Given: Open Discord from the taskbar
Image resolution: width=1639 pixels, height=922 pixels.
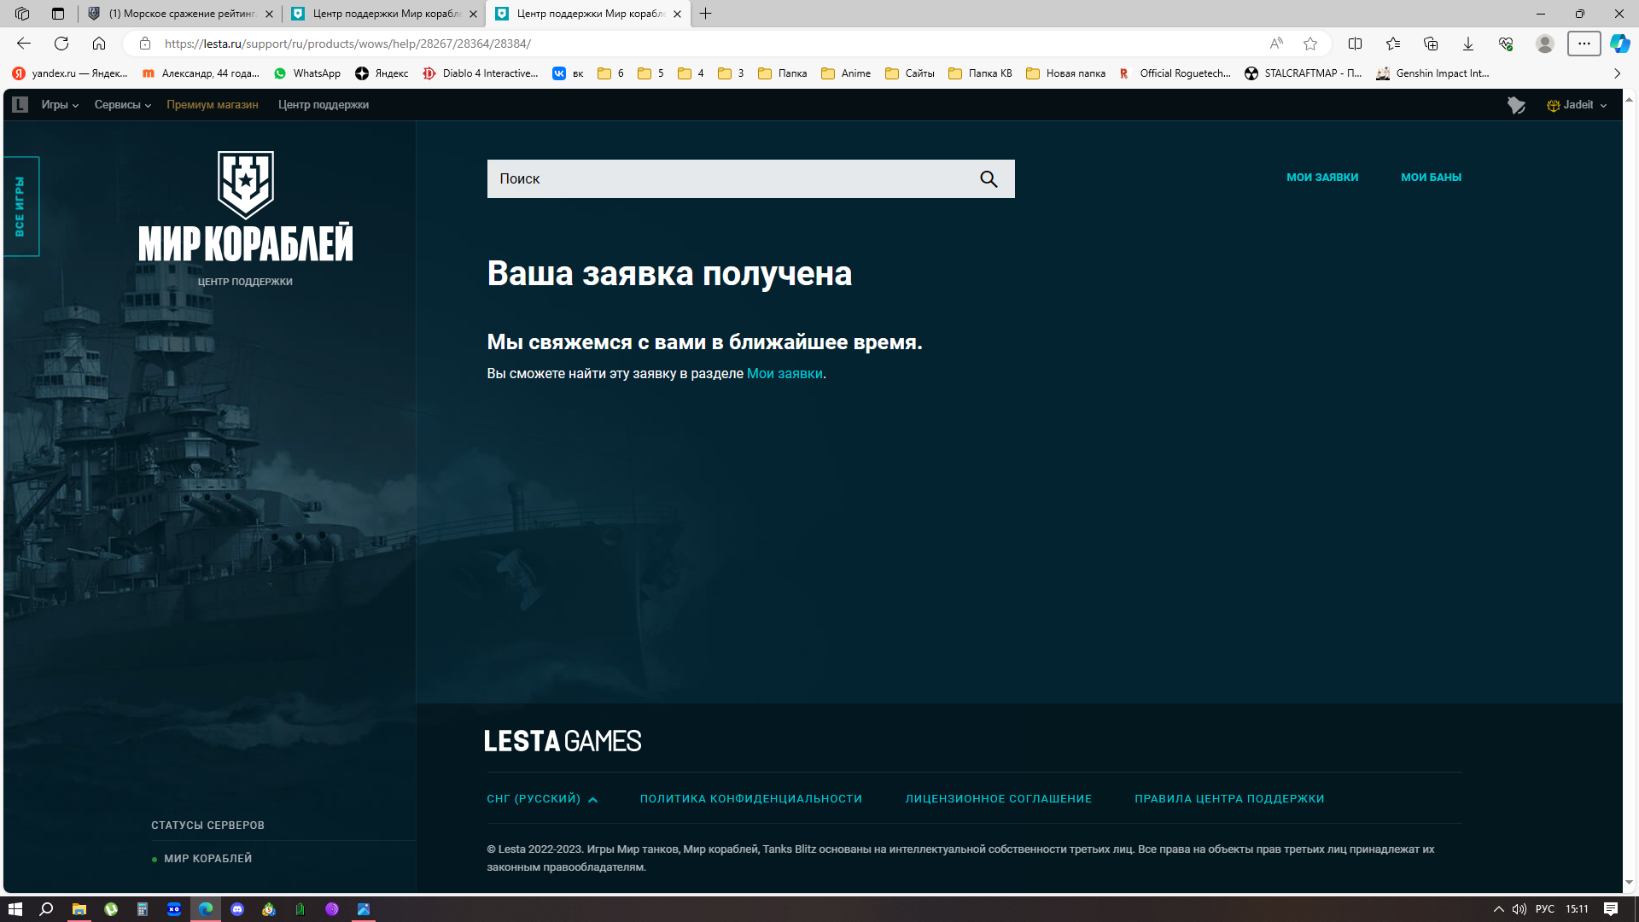Looking at the screenshot, I should coord(237,909).
